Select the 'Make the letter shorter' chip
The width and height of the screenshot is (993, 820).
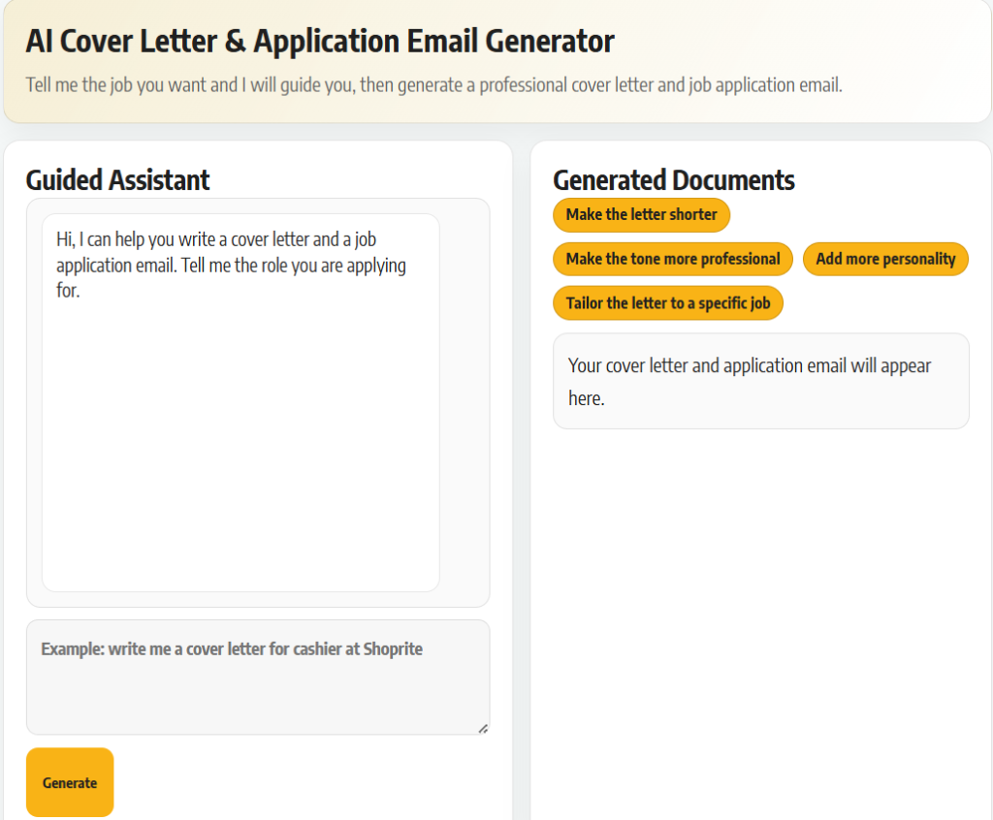pyautogui.click(x=641, y=214)
